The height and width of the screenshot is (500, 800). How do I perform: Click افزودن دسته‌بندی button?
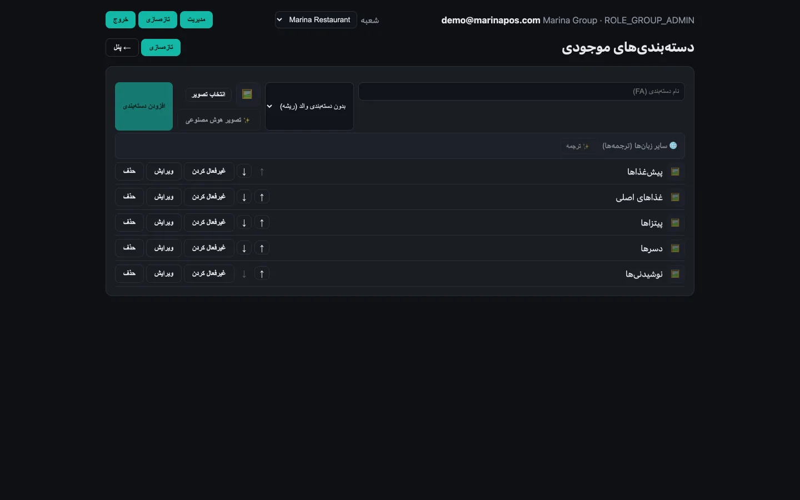[x=144, y=106]
